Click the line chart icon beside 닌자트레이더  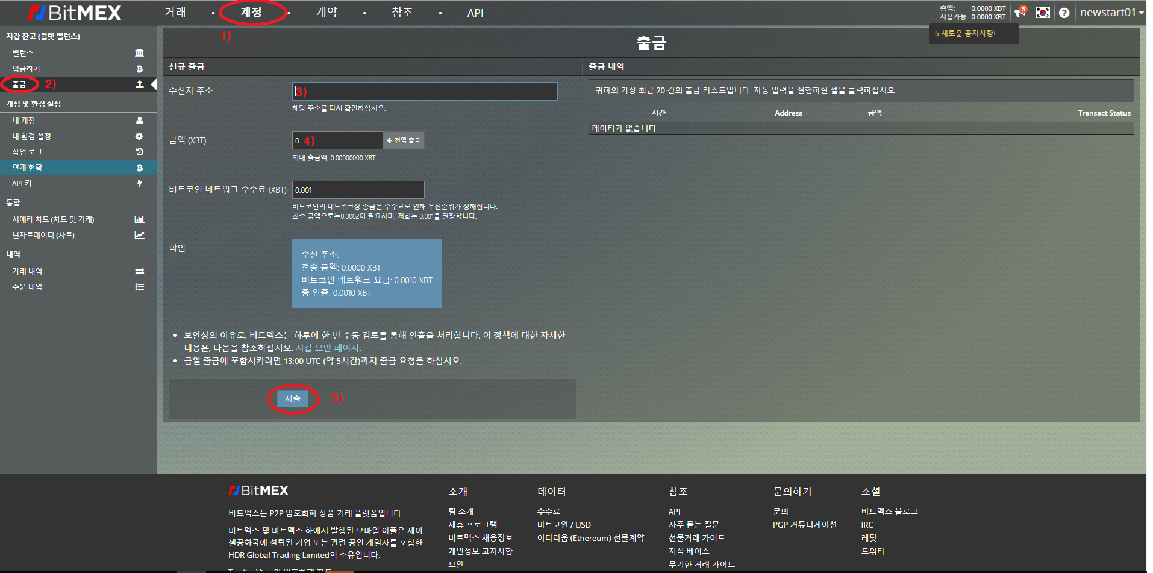click(x=139, y=235)
